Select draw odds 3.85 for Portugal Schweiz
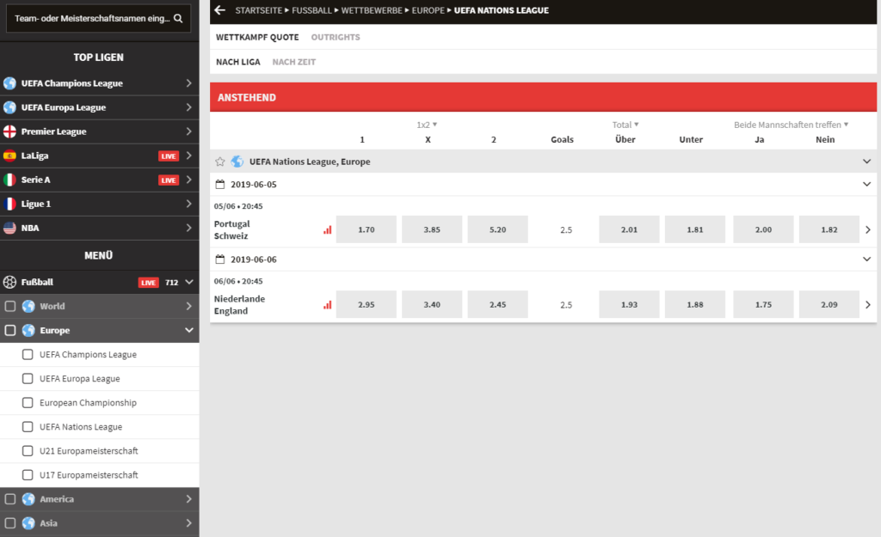 tap(432, 229)
